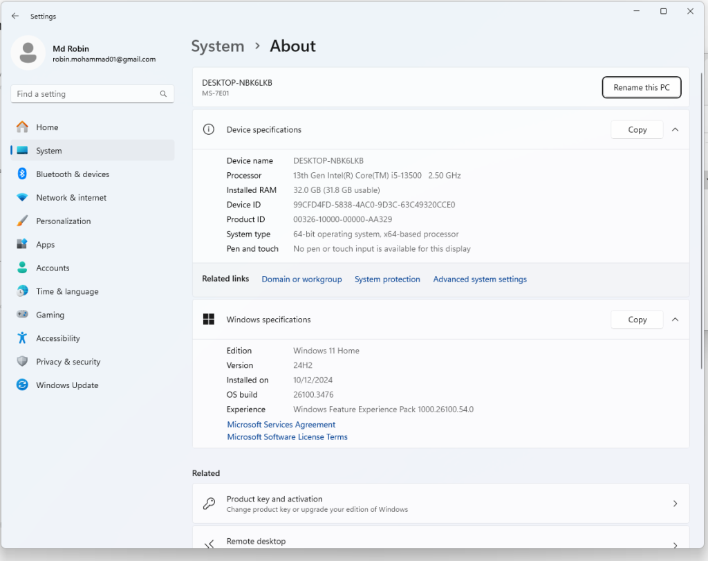708x561 pixels.
Task: Click the System monitor icon
Action: (x=22, y=150)
